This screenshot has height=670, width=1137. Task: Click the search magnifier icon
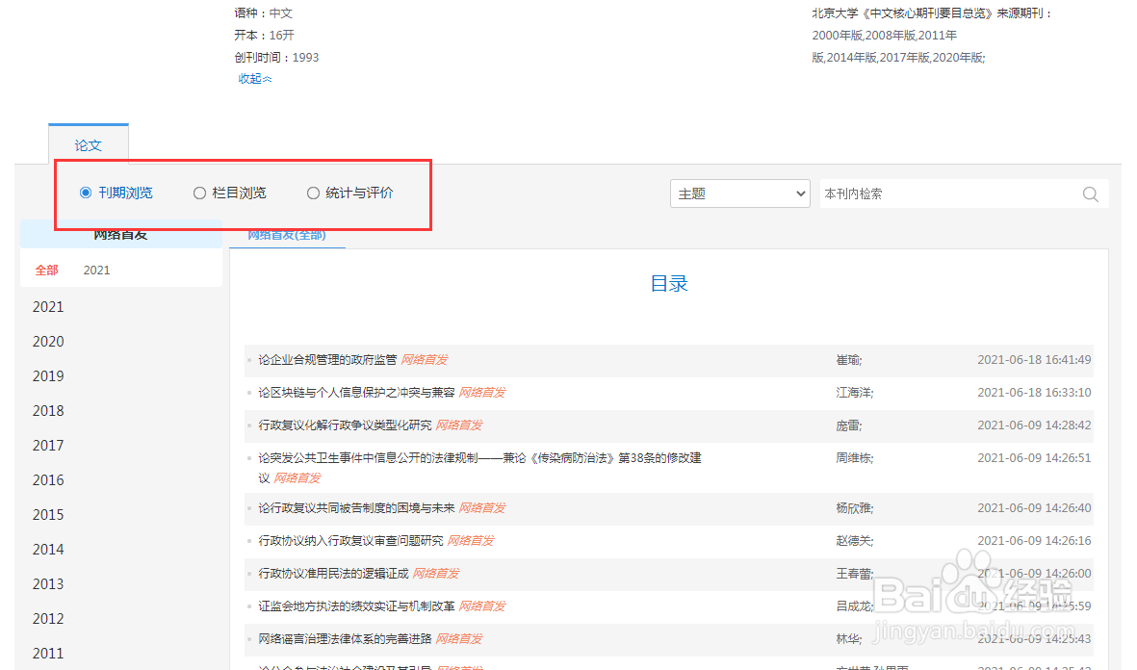click(1090, 194)
